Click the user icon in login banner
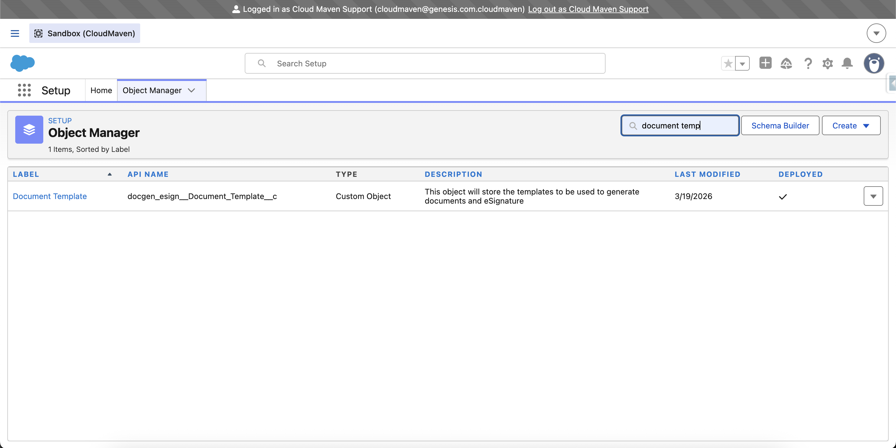896x448 pixels. tap(236, 9)
